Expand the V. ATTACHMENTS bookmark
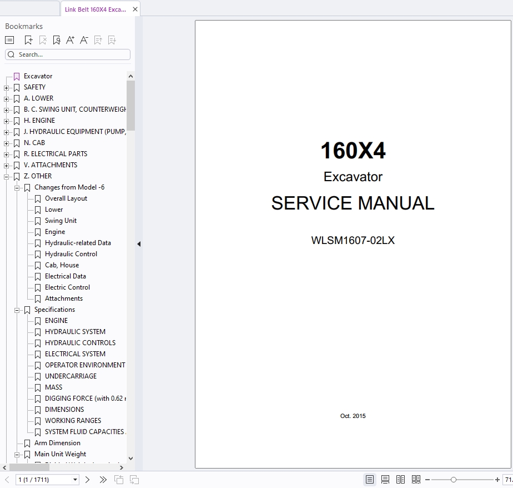Screen dimensions: 513x488 [6, 166]
